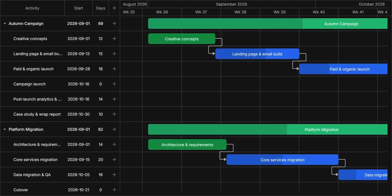This screenshot has height=196, width=392.
Task: Click the 69 days value for Autumn Campaign
Action: coord(101,24)
